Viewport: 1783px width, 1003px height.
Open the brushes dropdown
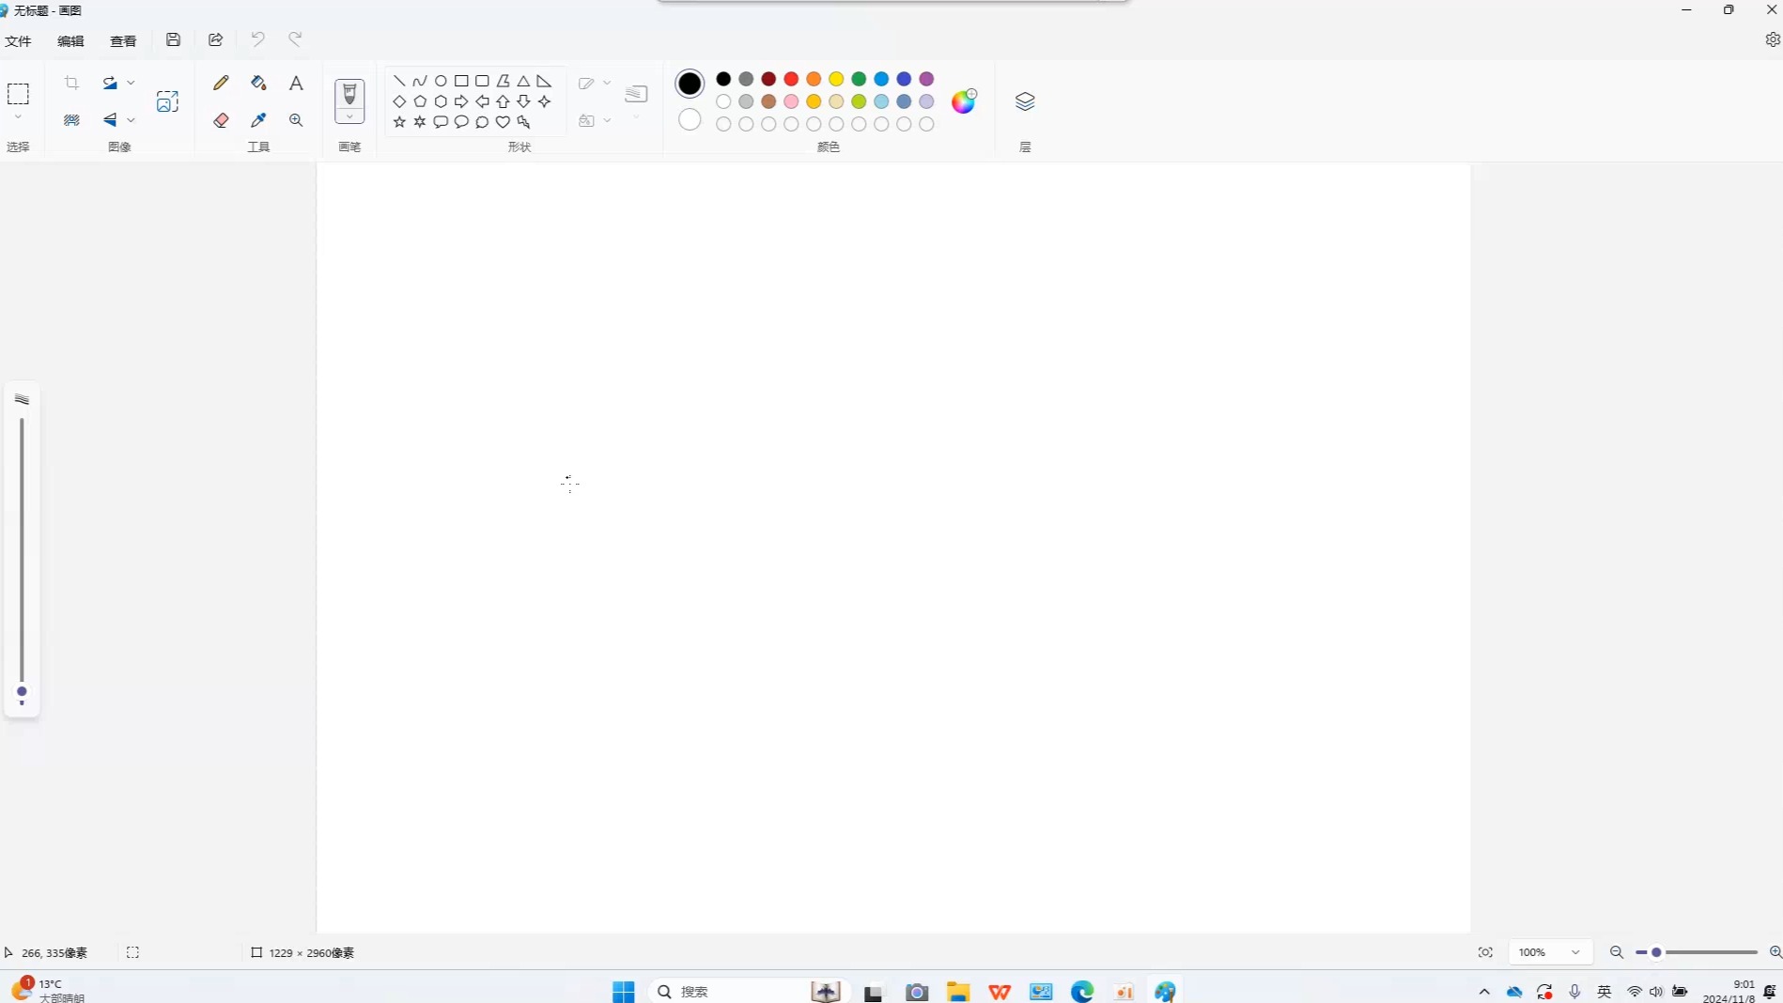[x=349, y=116]
